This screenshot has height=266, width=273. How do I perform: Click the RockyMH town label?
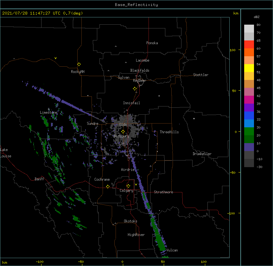[78, 72]
